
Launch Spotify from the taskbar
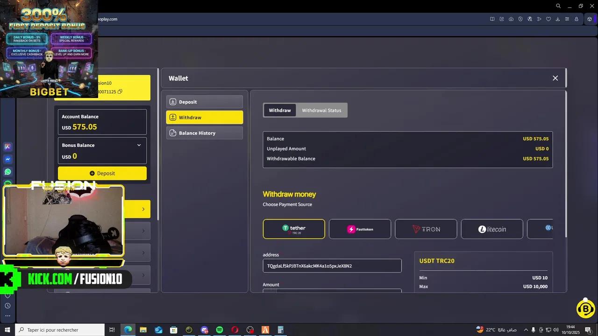pos(220,330)
